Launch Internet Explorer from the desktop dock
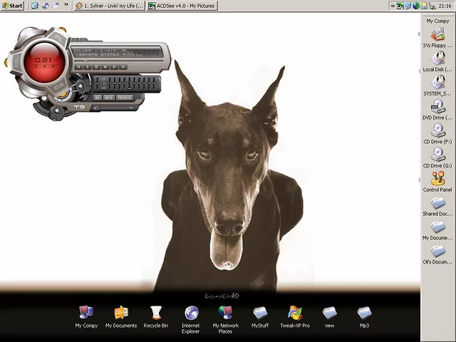Image resolution: width=456 pixels, height=342 pixels. tap(191, 313)
